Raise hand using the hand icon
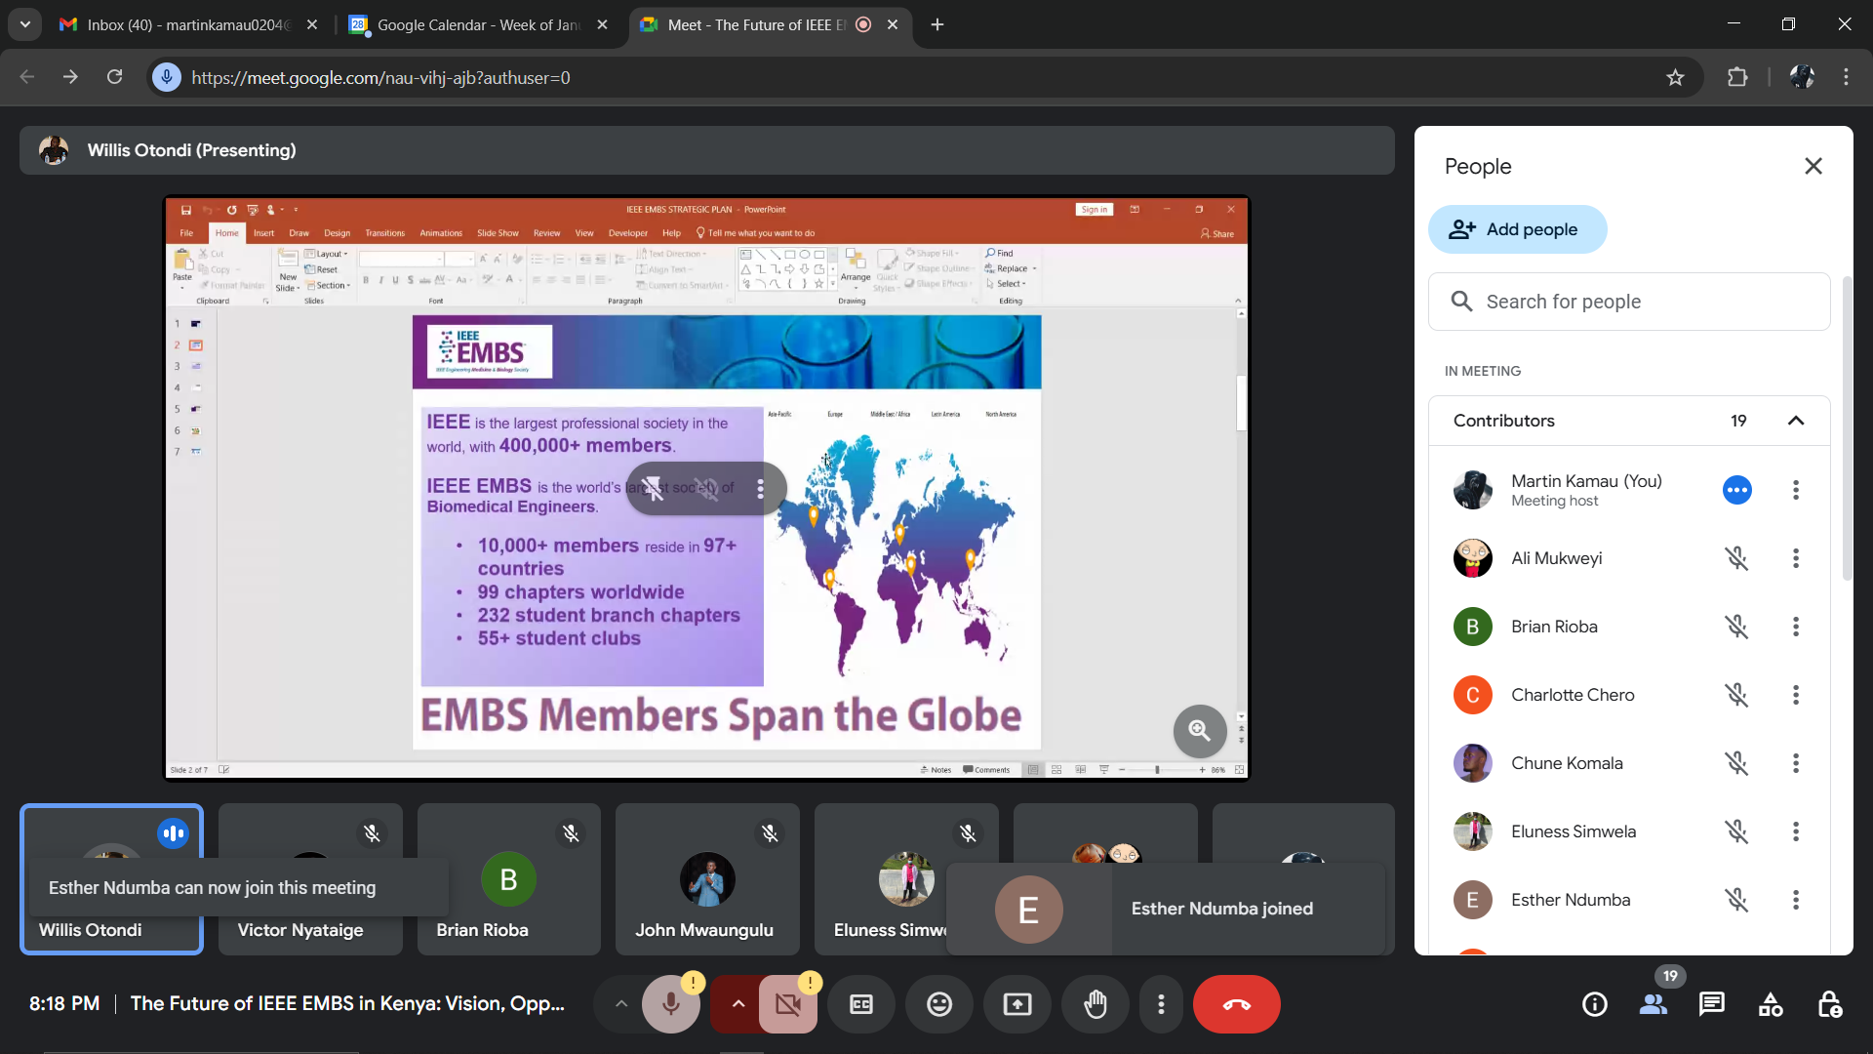This screenshot has width=1873, height=1054. (x=1096, y=1004)
